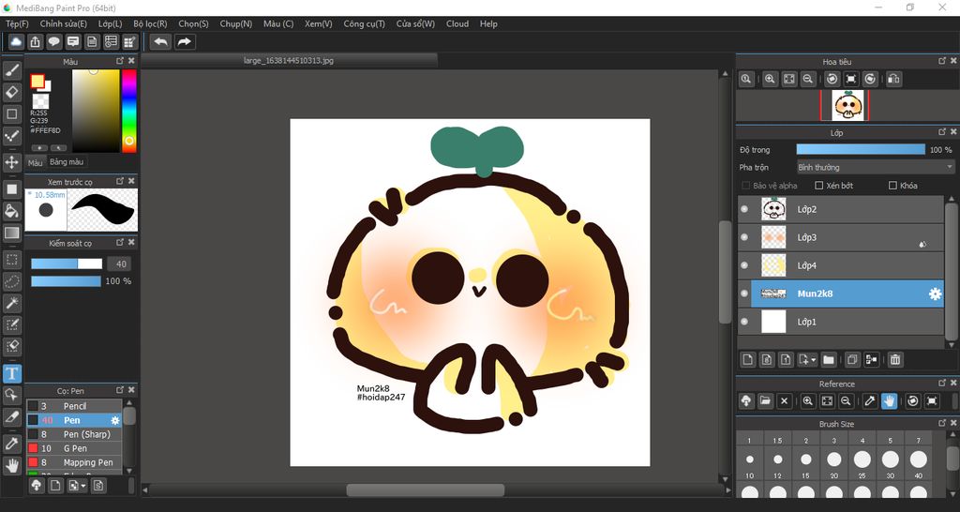The image size is (960, 512).
Task: Select the Hand tool in left toolbar
Action: [x=12, y=465]
